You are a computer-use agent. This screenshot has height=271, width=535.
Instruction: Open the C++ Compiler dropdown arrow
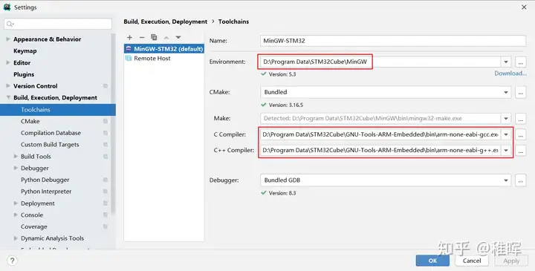[x=506, y=150]
